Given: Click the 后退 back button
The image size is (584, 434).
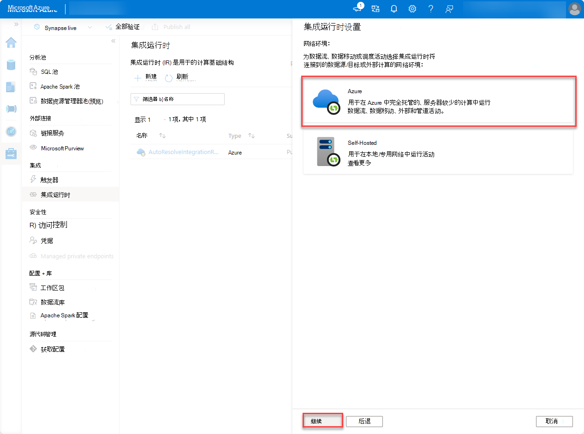Looking at the screenshot, I should 364,422.
